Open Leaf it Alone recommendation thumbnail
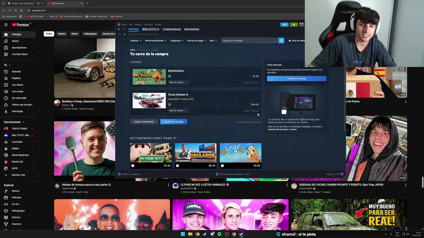This screenshot has height=238, width=424. (240, 153)
